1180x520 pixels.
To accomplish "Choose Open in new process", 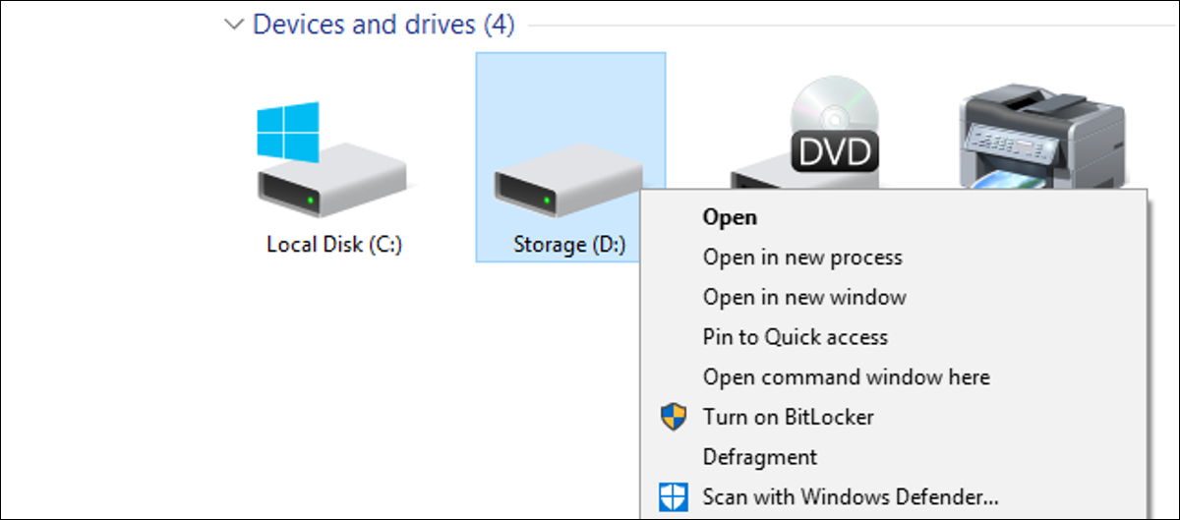I will point(802,258).
